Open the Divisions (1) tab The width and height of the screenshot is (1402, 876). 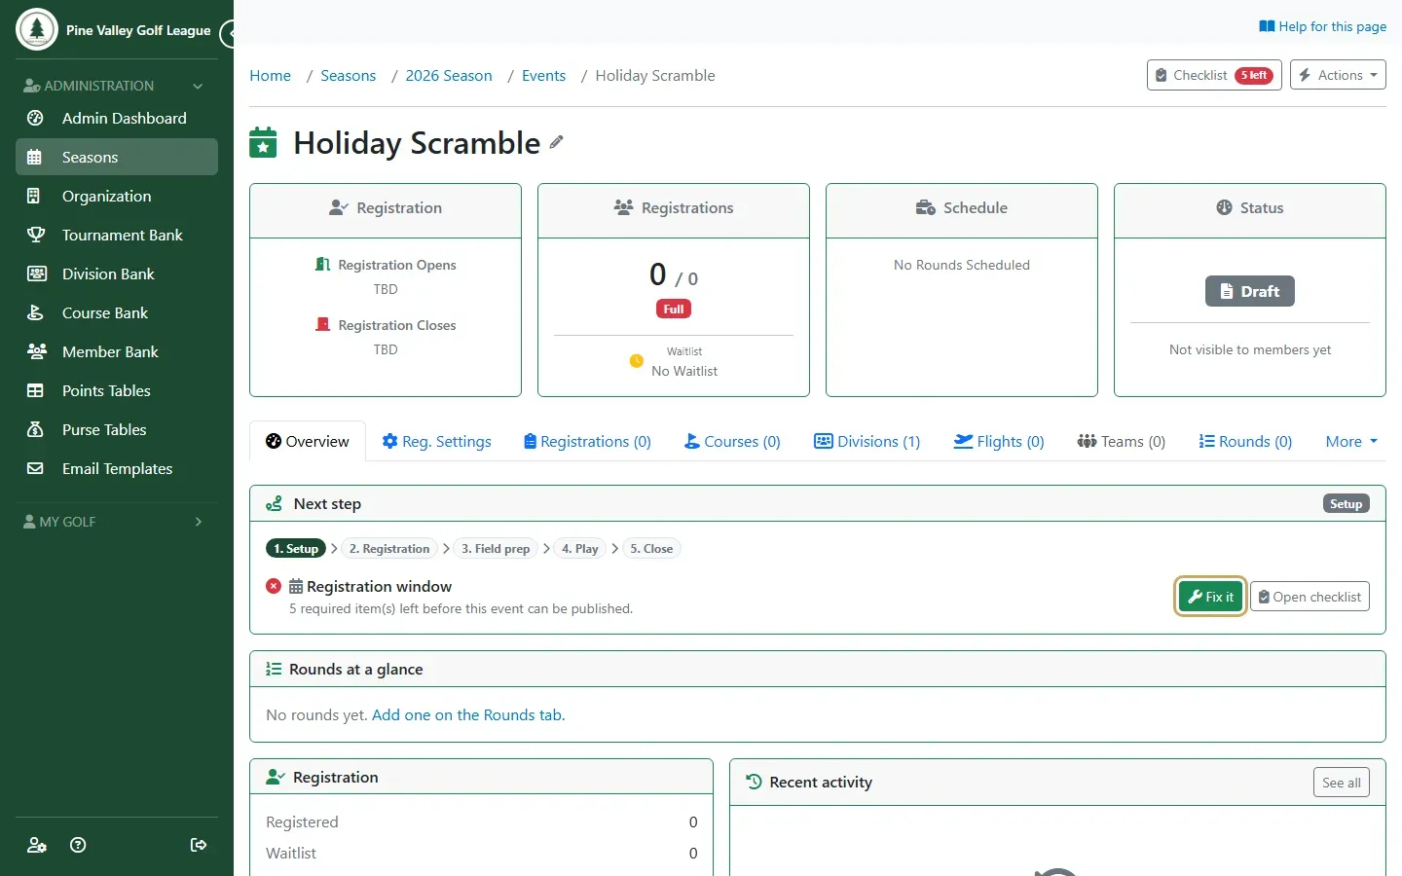click(867, 441)
